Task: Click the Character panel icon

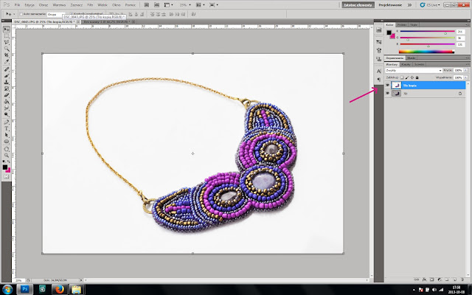Action: [x=379, y=70]
